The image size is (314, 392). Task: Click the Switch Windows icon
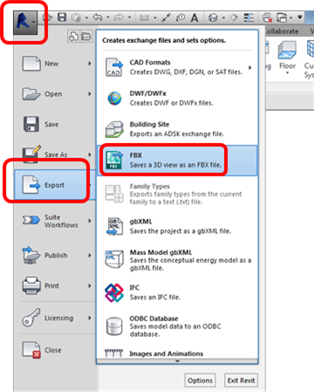click(282, 17)
